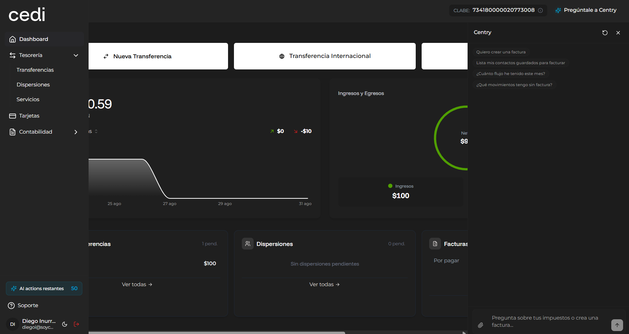The height and width of the screenshot is (334, 629).
Task: Click the Ingresos $100 legend card
Action: coord(401,192)
